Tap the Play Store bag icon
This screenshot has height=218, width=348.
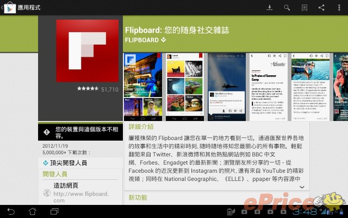(x=8, y=8)
